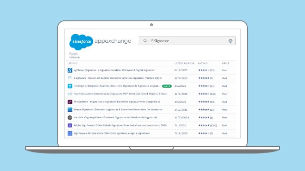Click the signNow app icon
Image resolution: width=305 pixels, height=171 pixels.
[x=70, y=70]
